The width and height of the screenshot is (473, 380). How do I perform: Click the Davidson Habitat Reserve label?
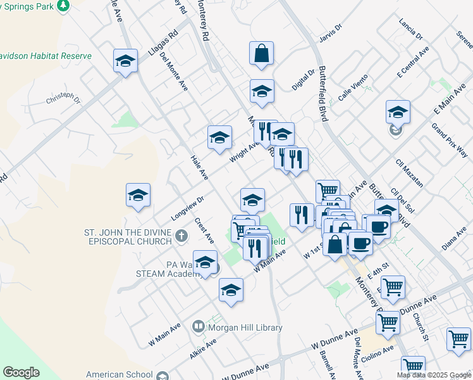(46, 56)
